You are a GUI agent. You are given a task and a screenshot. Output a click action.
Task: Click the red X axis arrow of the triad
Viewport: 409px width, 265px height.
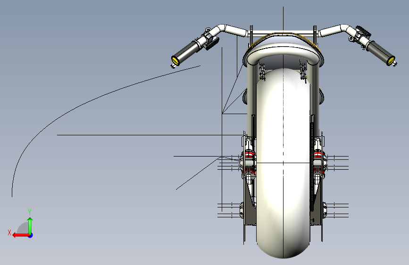coord(21,235)
